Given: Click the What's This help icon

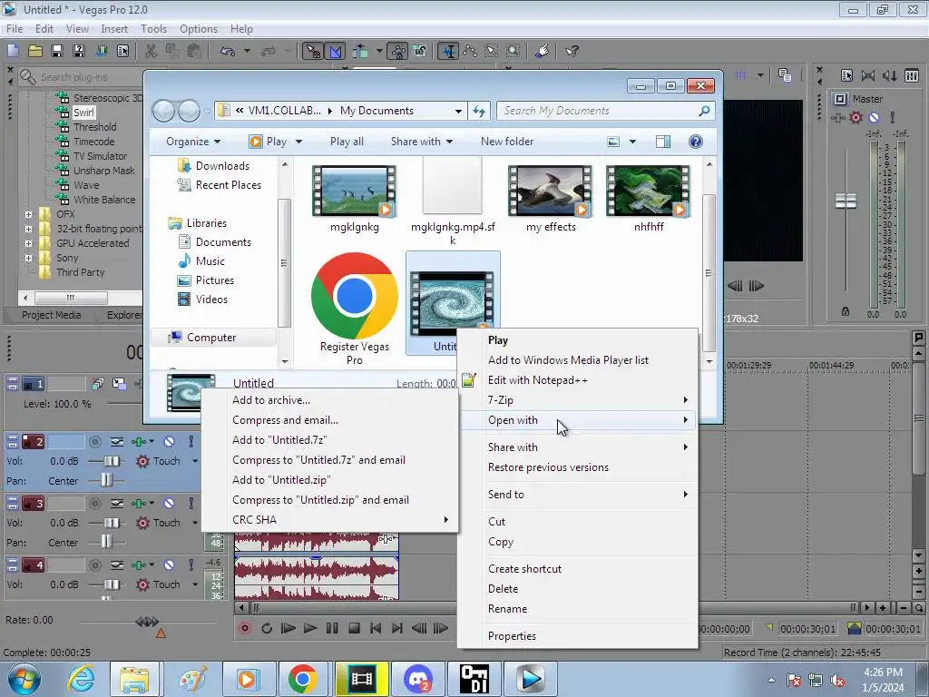Looking at the screenshot, I should click(x=572, y=51).
